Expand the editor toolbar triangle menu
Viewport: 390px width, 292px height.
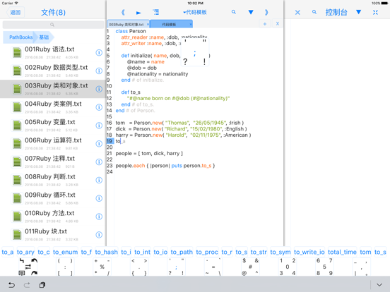(251, 12)
